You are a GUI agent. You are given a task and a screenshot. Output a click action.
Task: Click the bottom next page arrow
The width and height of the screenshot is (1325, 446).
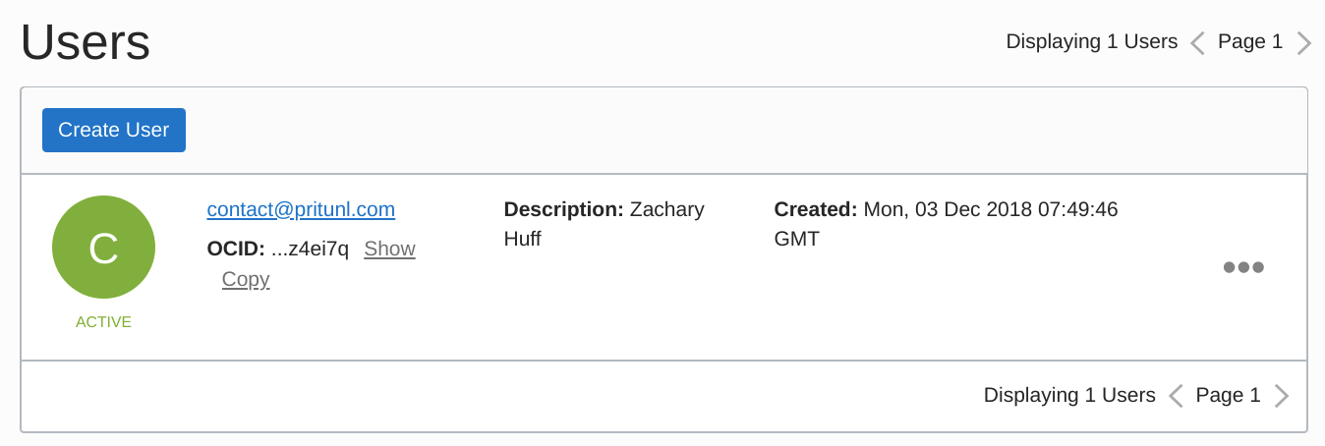(x=1282, y=396)
